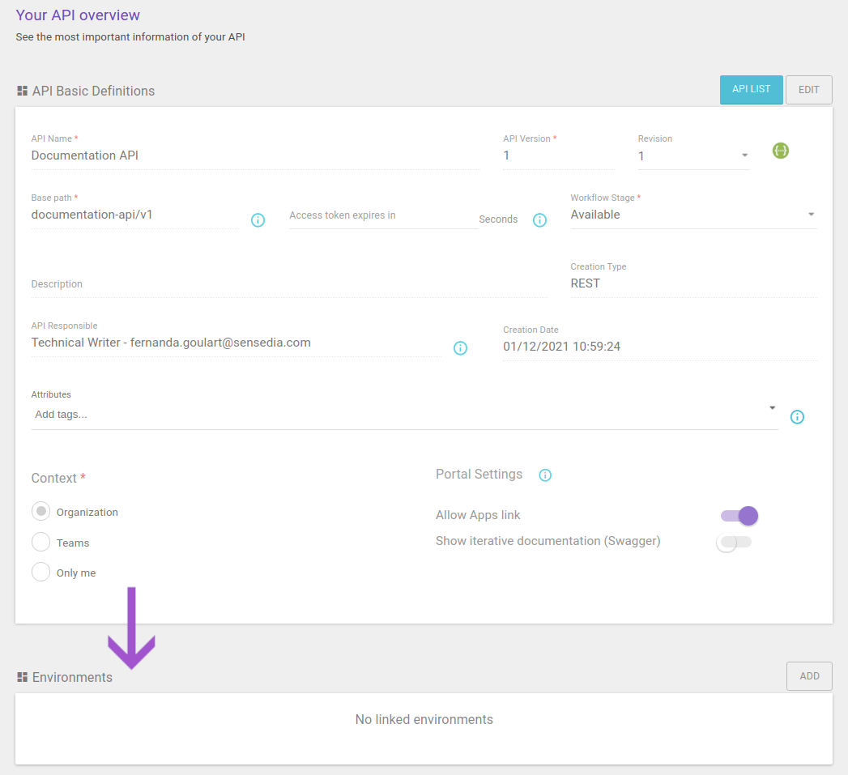Click the Base path info icon
The width and height of the screenshot is (848, 775).
258,219
